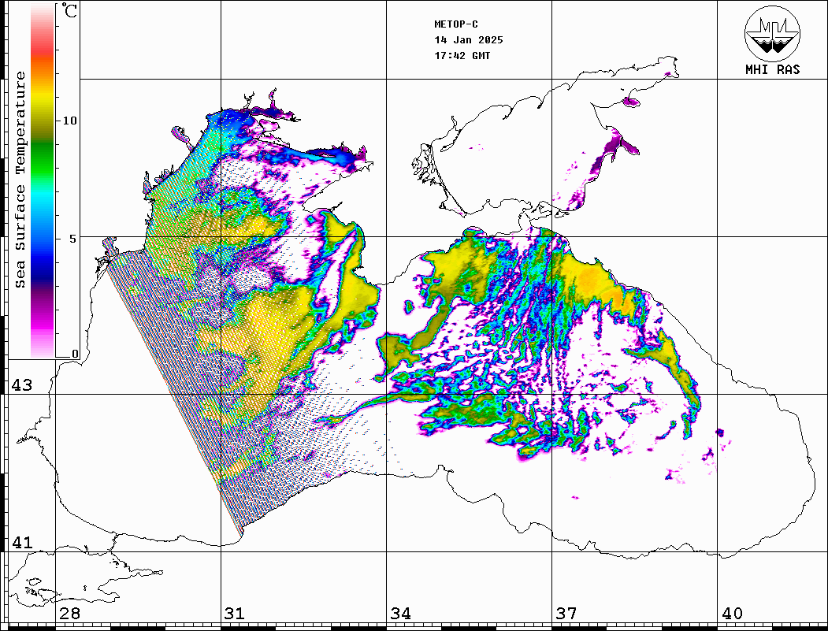This screenshot has height=631, width=828.
Task: Click the 'METOP-C' satellite label
Action: tap(456, 24)
